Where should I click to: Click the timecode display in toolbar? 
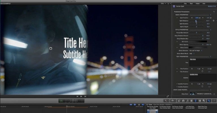click(x=71, y=101)
